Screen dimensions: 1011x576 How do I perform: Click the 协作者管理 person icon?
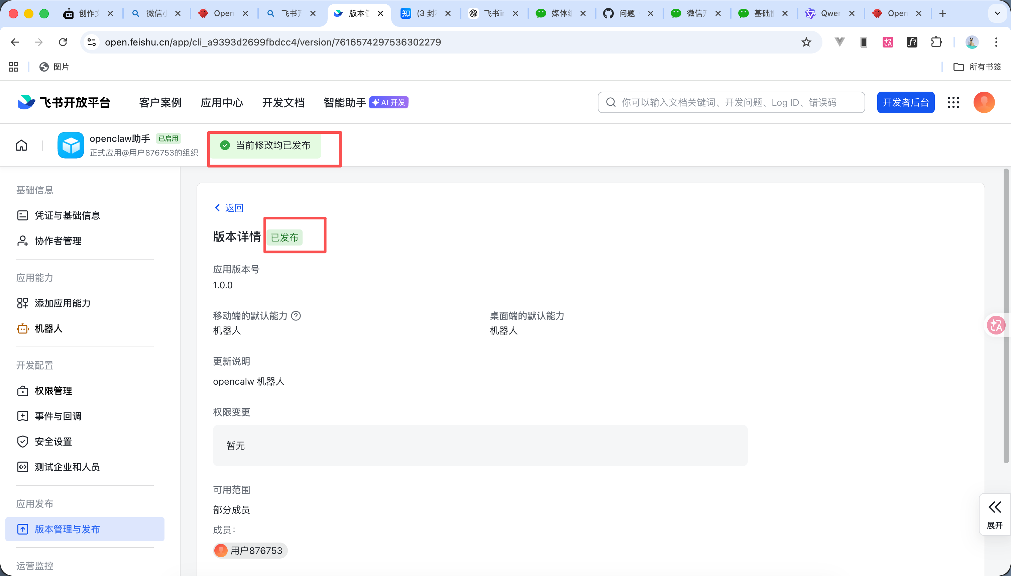coord(22,241)
